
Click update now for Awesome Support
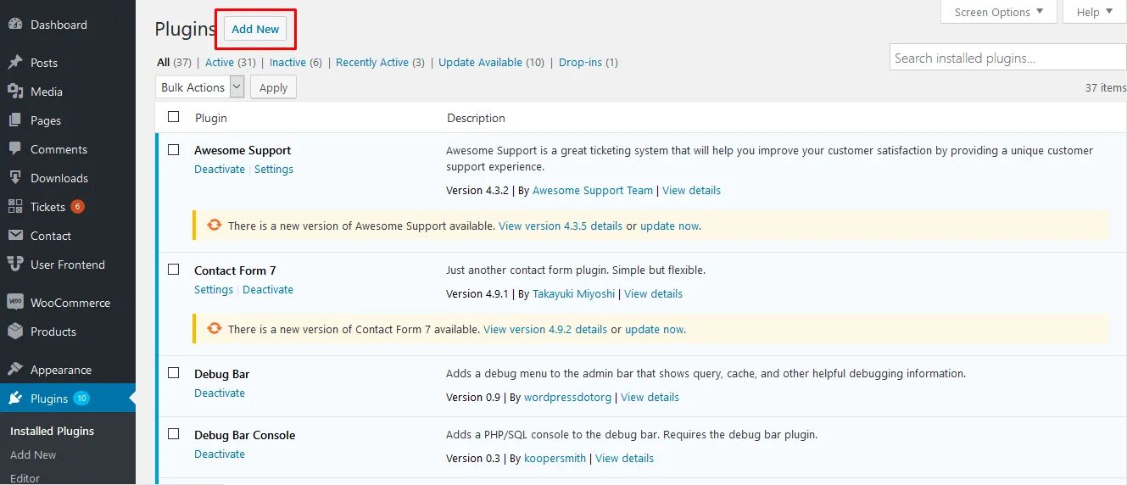pos(669,226)
